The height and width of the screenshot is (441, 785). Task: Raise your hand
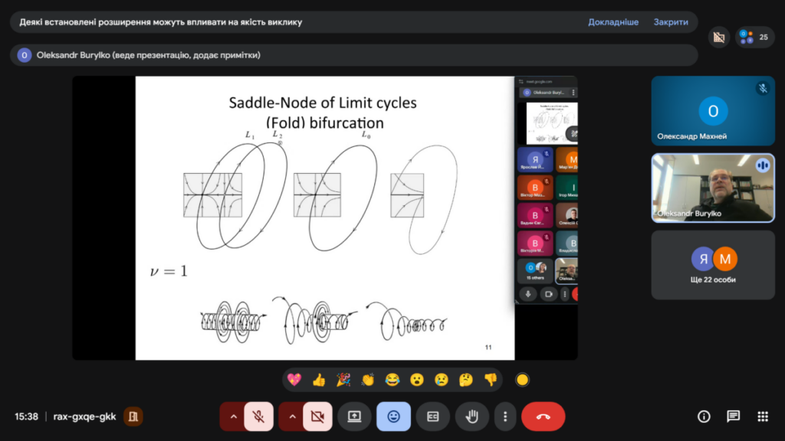click(x=472, y=416)
